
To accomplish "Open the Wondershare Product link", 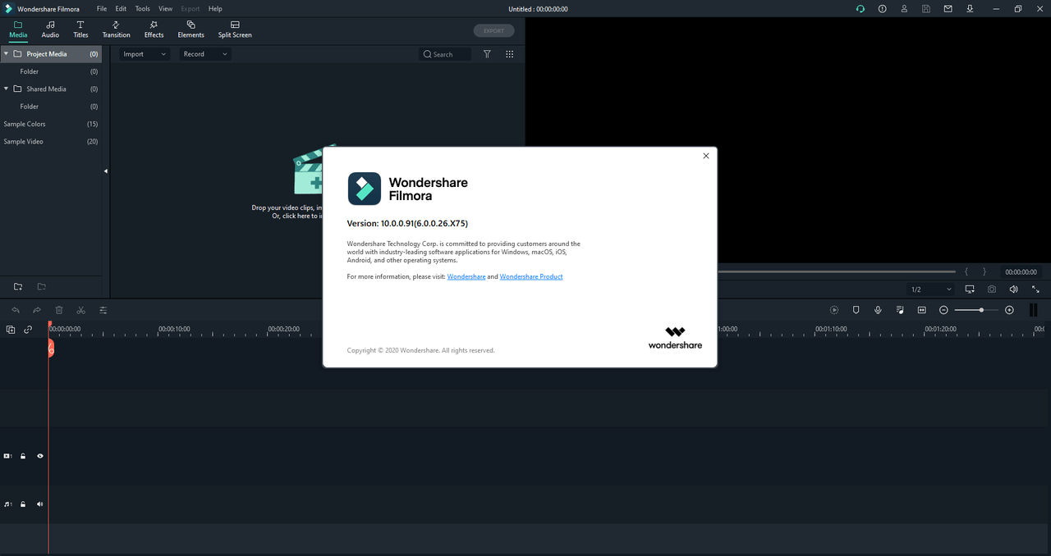I will pos(531,276).
